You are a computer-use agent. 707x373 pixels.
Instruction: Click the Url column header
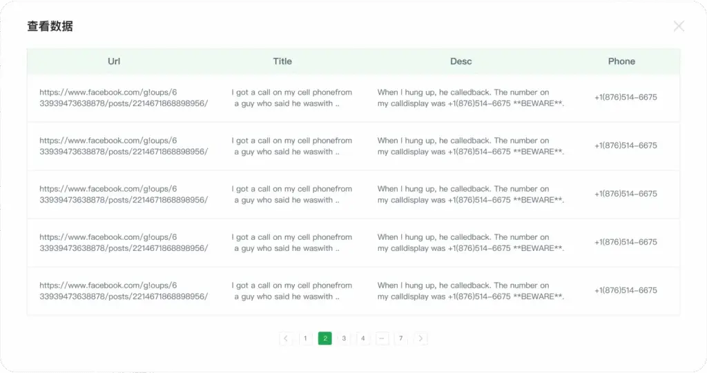coord(114,61)
